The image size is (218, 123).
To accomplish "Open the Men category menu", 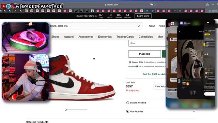I will [x=160, y=37].
